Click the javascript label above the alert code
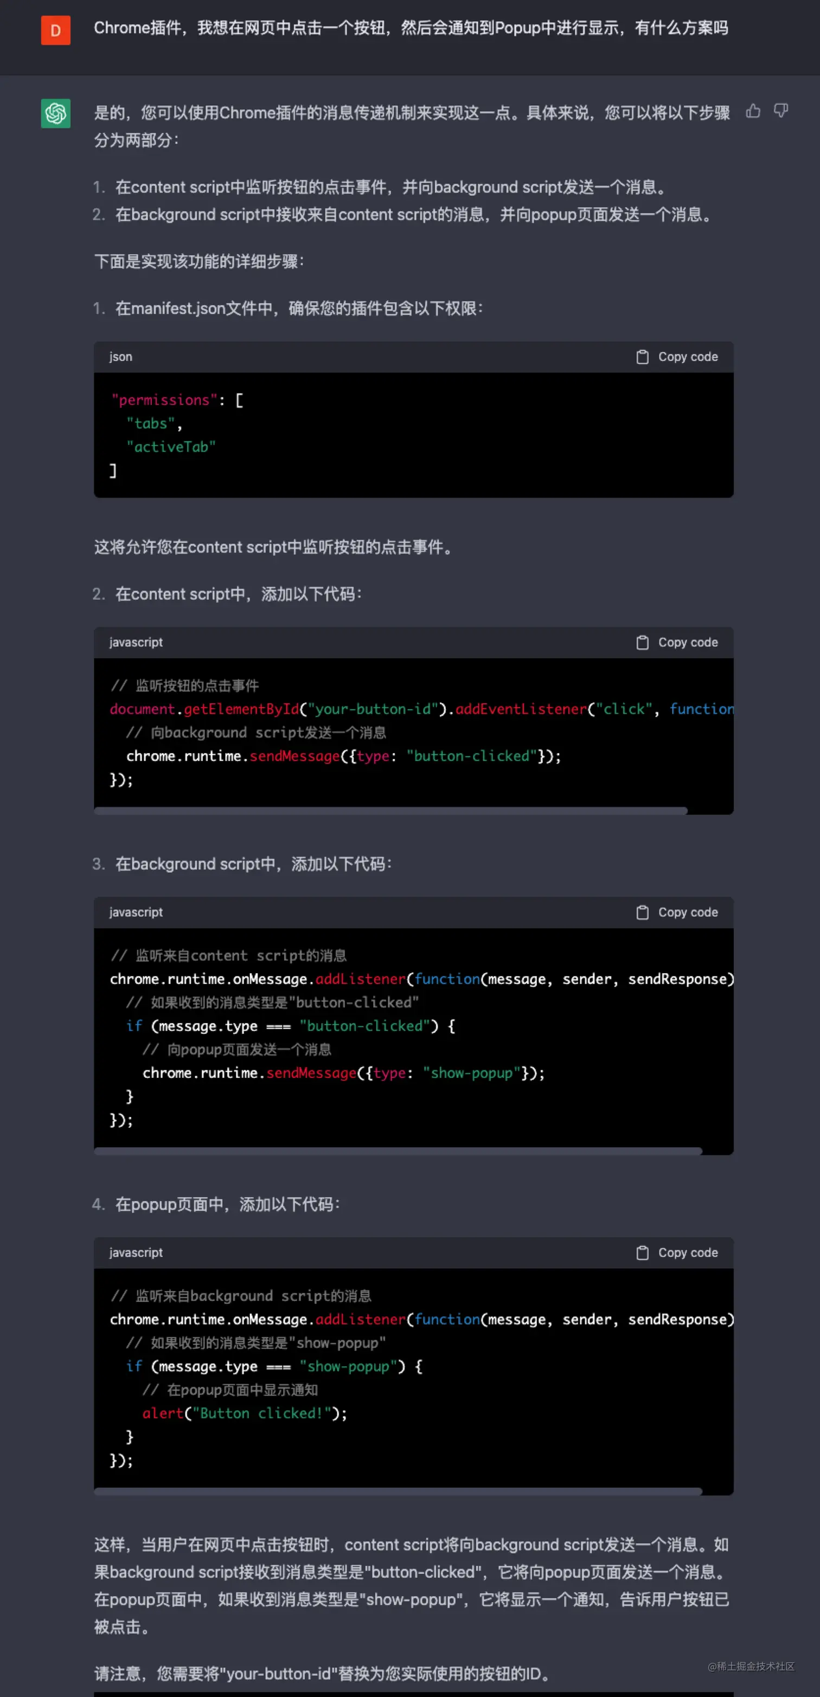820x1697 pixels. point(136,1252)
